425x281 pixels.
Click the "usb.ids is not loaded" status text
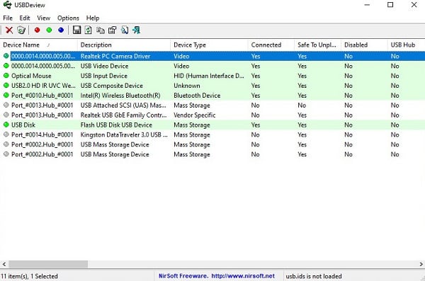click(x=314, y=276)
